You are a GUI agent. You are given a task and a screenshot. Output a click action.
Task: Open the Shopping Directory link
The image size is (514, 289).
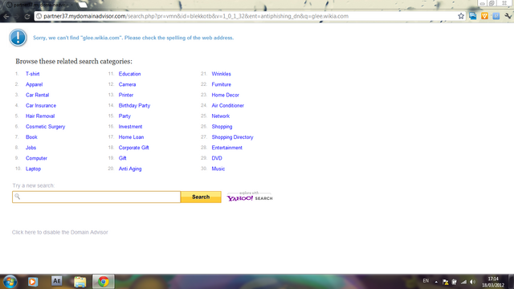tap(232, 137)
